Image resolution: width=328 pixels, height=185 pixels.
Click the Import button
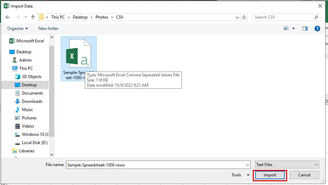(270, 175)
